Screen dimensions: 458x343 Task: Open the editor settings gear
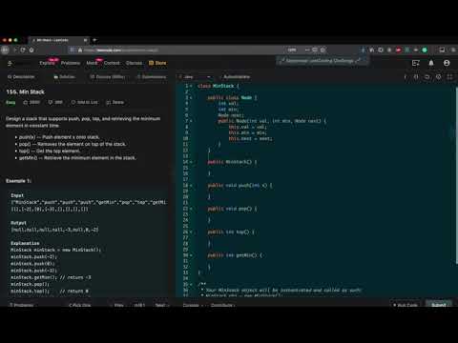pos(439,77)
